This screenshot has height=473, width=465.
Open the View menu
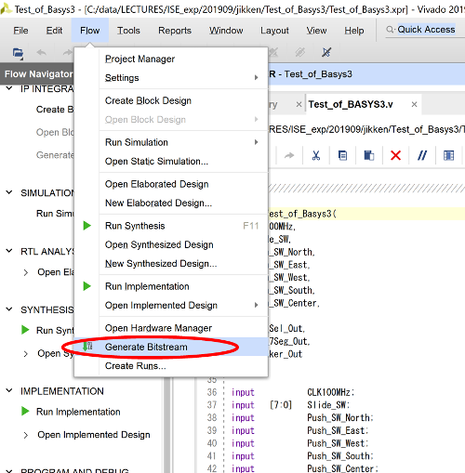coord(316,31)
